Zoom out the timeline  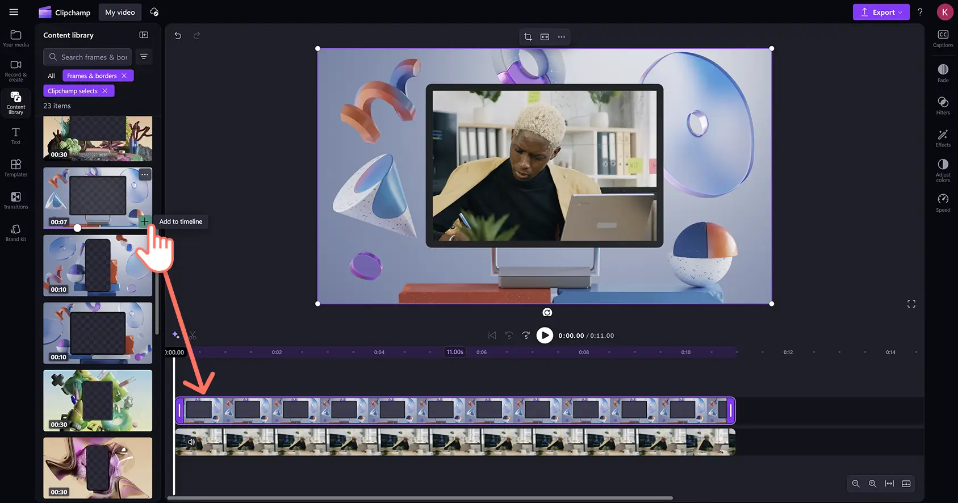856,484
